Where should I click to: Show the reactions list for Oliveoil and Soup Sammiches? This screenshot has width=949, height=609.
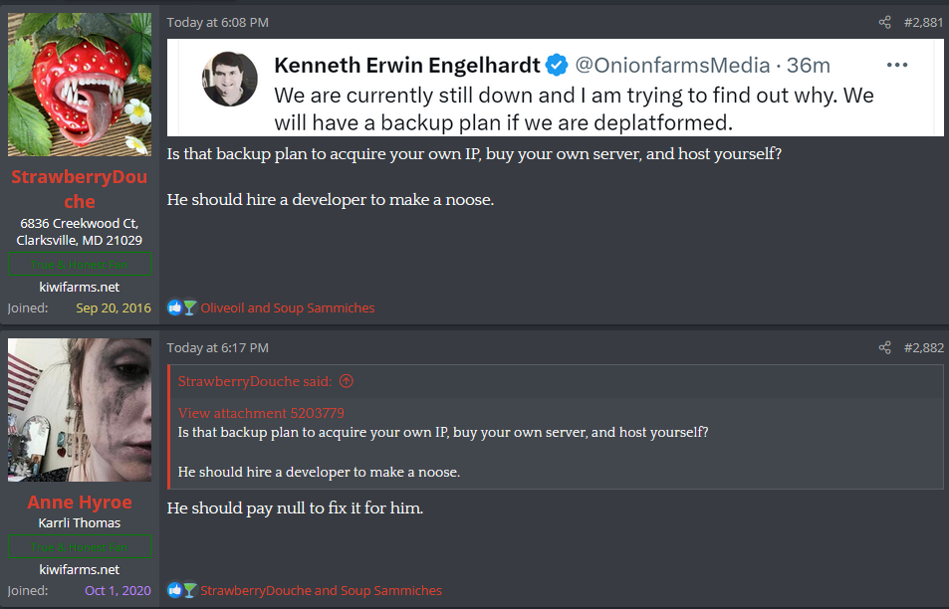coord(288,308)
